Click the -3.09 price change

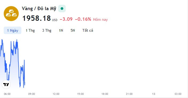tap(66, 19)
